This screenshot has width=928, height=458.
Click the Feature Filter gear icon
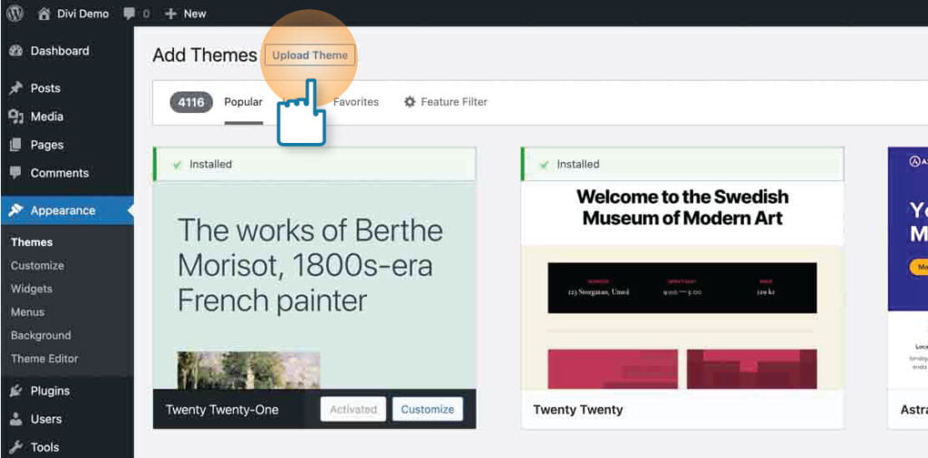coord(410,102)
